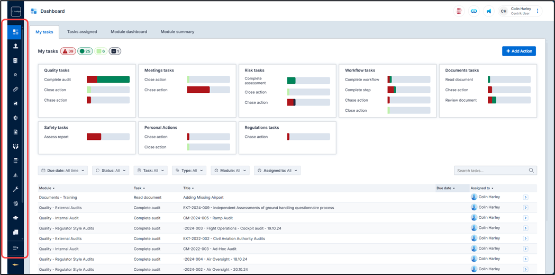
Task: Open the document with pencil sidebar icon
Action: tap(15, 204)
